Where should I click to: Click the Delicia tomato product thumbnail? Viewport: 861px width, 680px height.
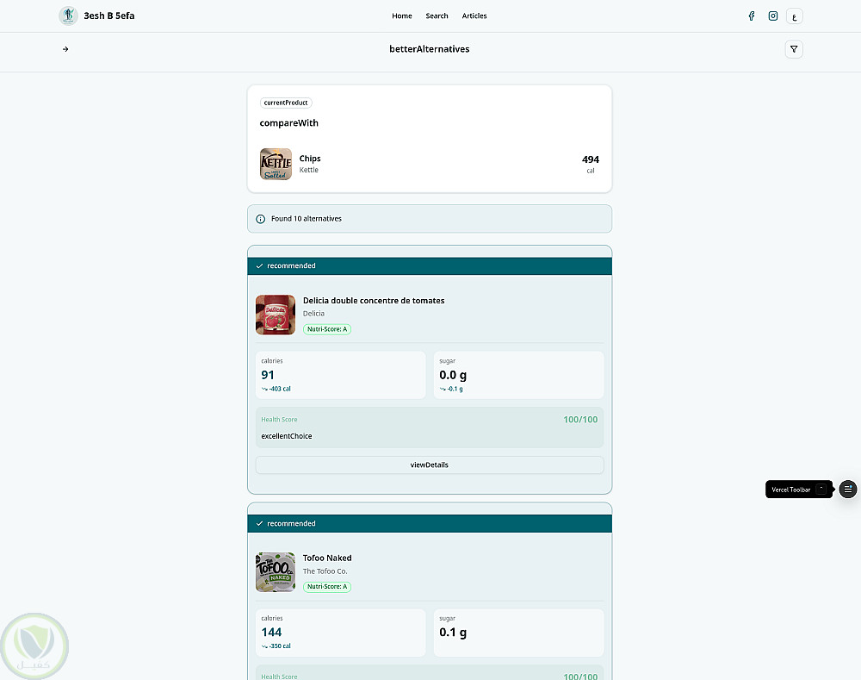tap(276, 315)
